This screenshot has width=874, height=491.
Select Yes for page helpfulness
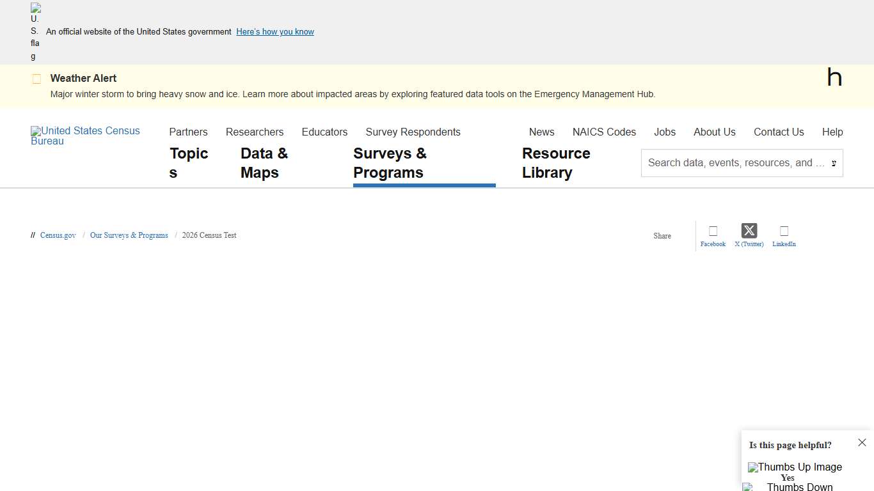tap(787, 478)
